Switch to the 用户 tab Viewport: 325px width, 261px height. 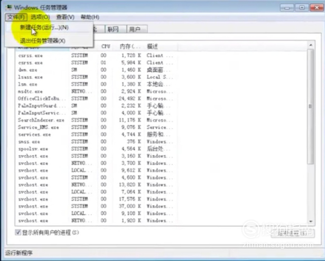pyautogui.click(x=137, y=29)
